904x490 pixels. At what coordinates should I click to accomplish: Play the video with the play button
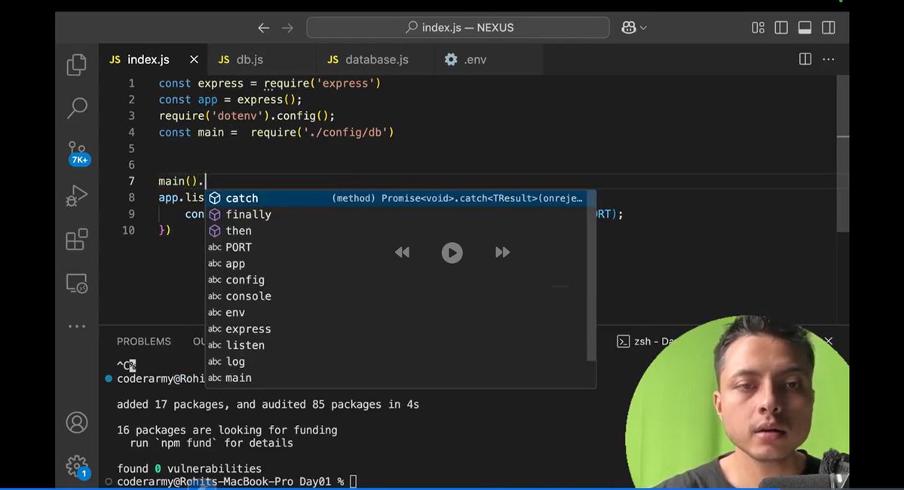coord(452,253)
